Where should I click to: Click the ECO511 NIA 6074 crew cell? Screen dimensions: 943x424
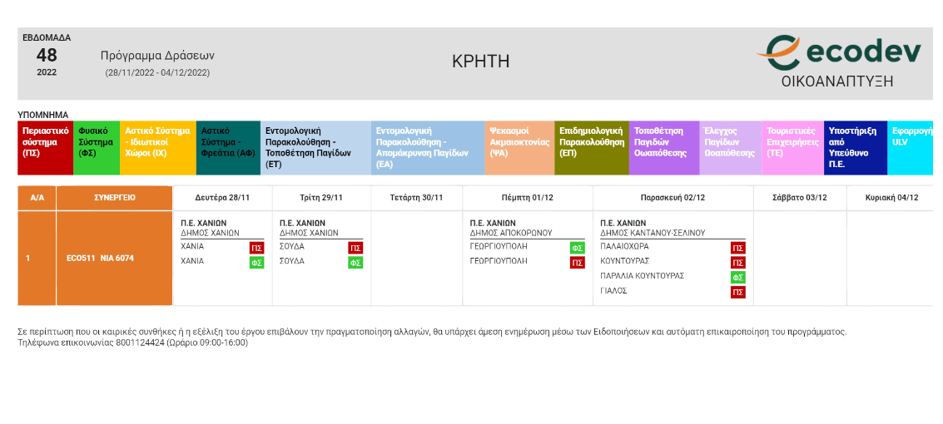[x=100, y=259]
